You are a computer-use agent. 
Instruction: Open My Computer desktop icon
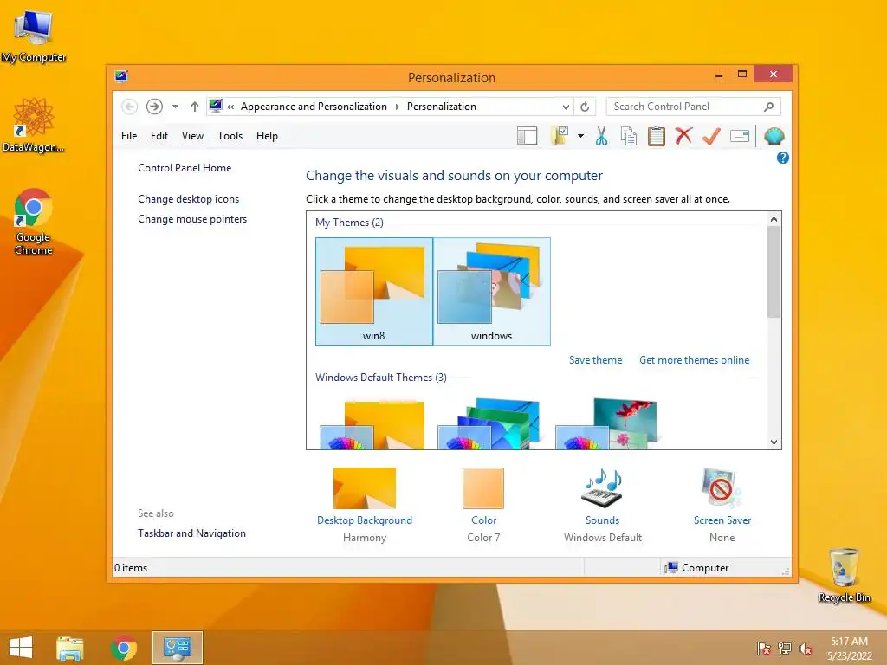pyautogui.click(x=34, y=35)
